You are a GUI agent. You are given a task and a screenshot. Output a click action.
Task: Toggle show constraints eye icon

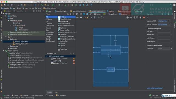click(x=77, y=18)
